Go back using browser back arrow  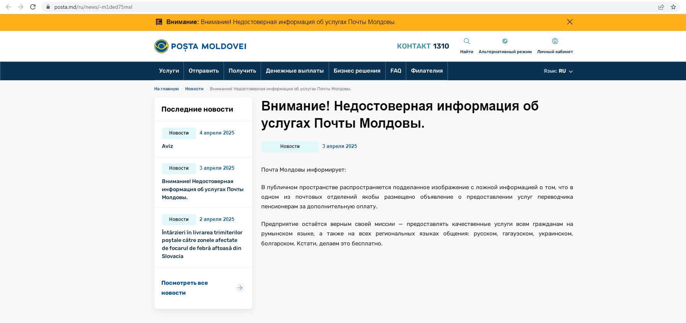8,7
